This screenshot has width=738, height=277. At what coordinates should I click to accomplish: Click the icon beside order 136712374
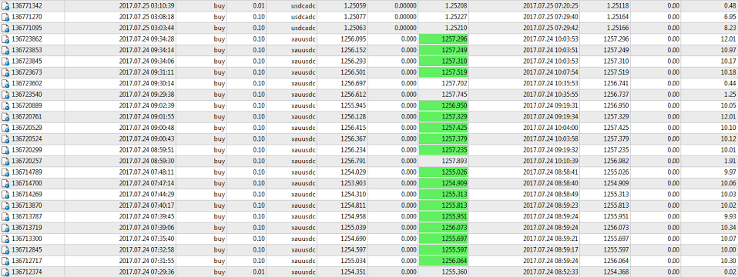pos(5,272)
